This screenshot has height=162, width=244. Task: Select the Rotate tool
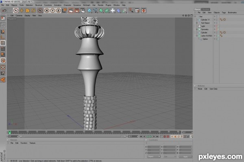33,11
